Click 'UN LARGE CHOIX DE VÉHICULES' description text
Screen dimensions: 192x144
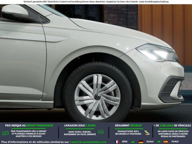tap(173, 134)
